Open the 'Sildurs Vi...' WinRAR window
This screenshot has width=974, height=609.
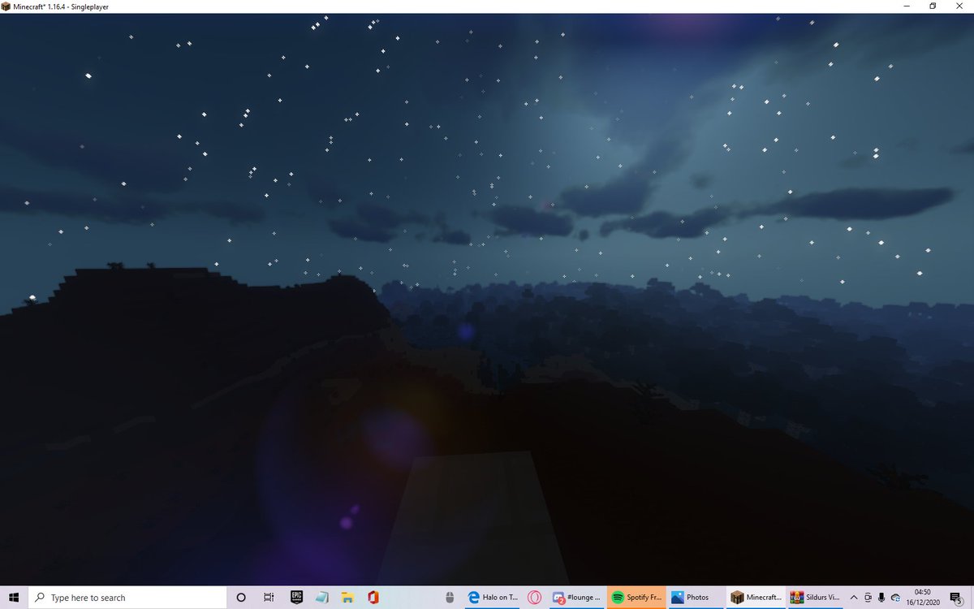[814, 598]
